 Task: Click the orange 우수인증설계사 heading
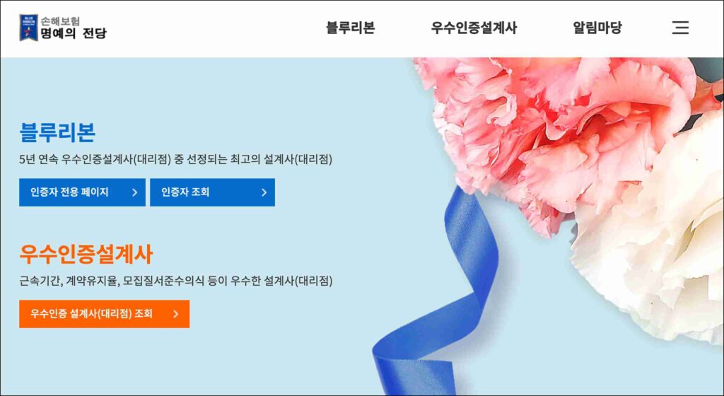point(86,255)
